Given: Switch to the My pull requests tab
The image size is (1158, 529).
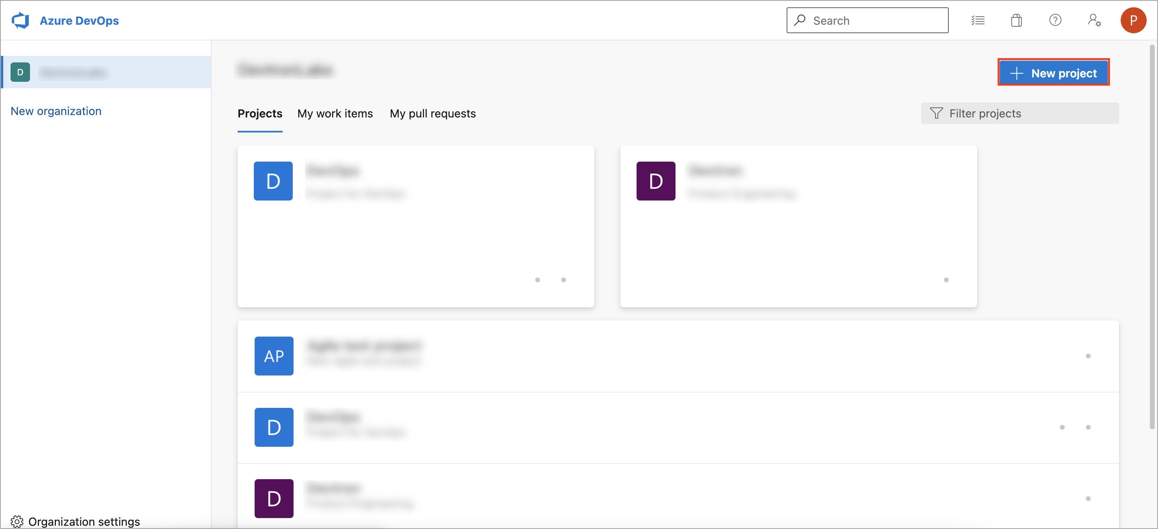Looking at the screenshot, I should [433, 113].
